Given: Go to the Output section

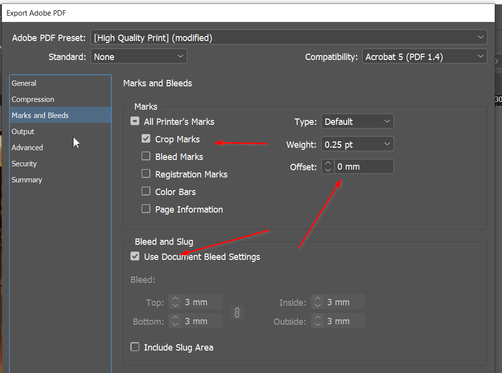Looking at the screenshot, I should point(23,132).
